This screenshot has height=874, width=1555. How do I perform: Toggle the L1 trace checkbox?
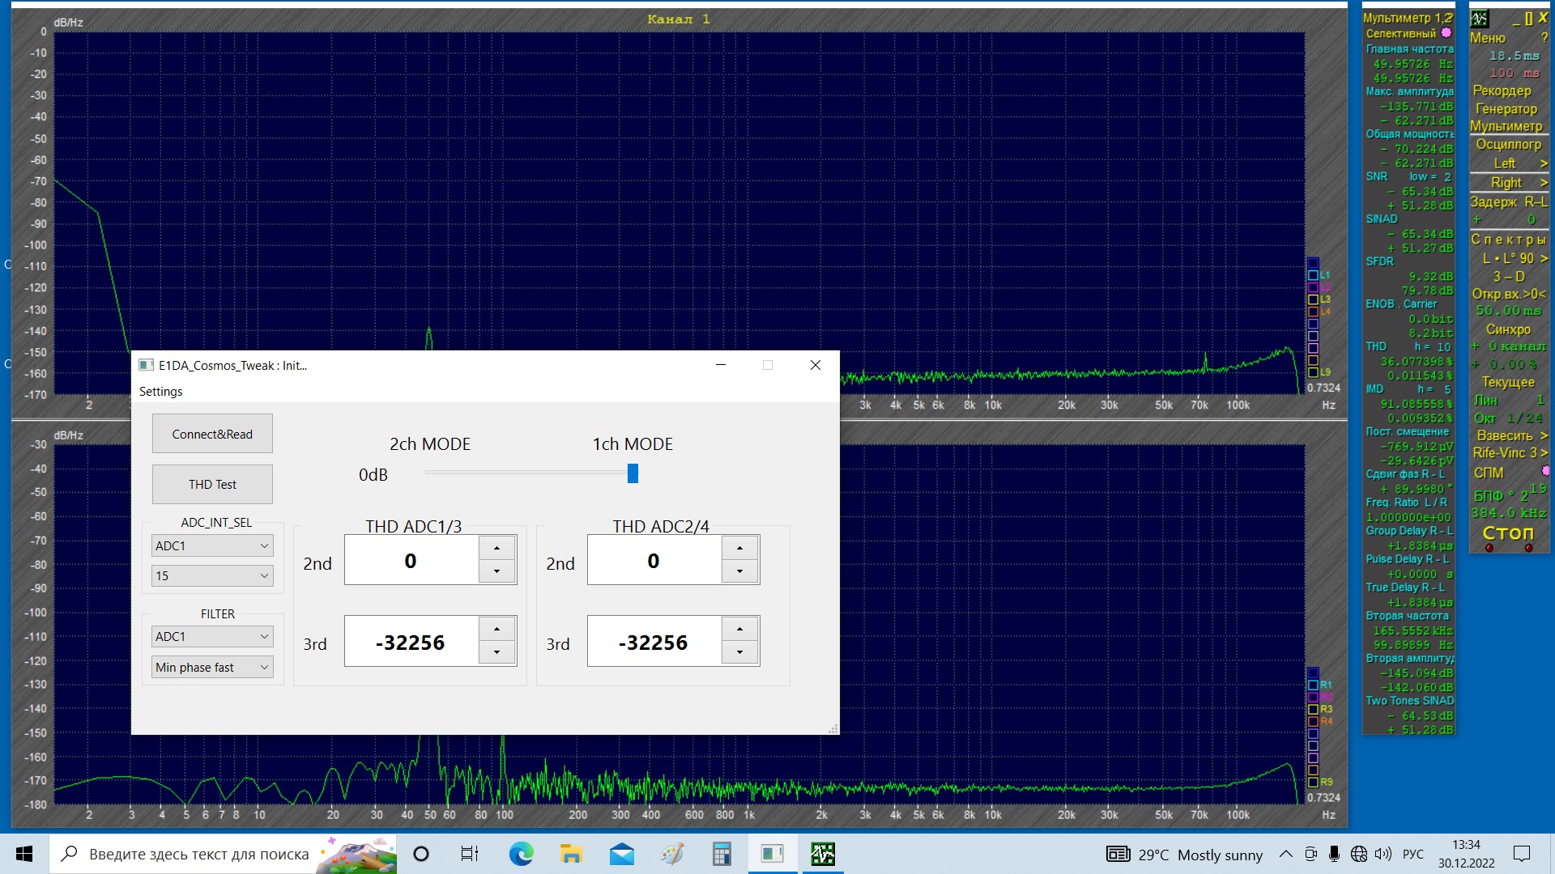point(1313,275)
